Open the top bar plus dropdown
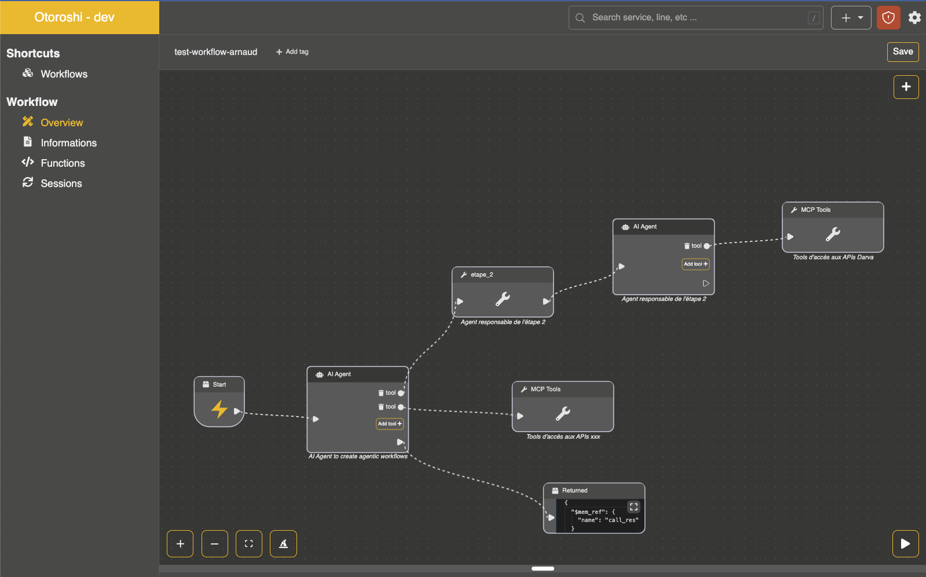The image size is (926, 577). 851,18
